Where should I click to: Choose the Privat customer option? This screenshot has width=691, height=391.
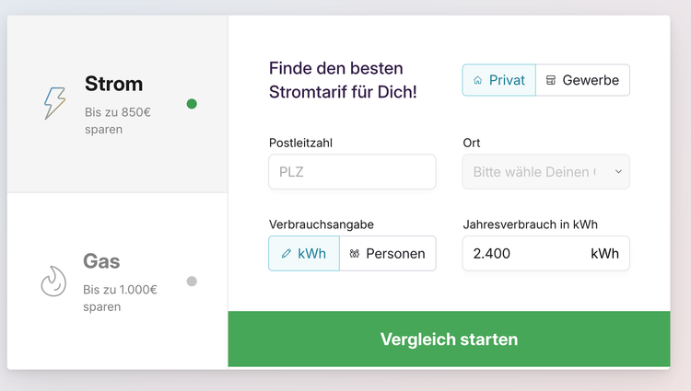pos(498,80)
